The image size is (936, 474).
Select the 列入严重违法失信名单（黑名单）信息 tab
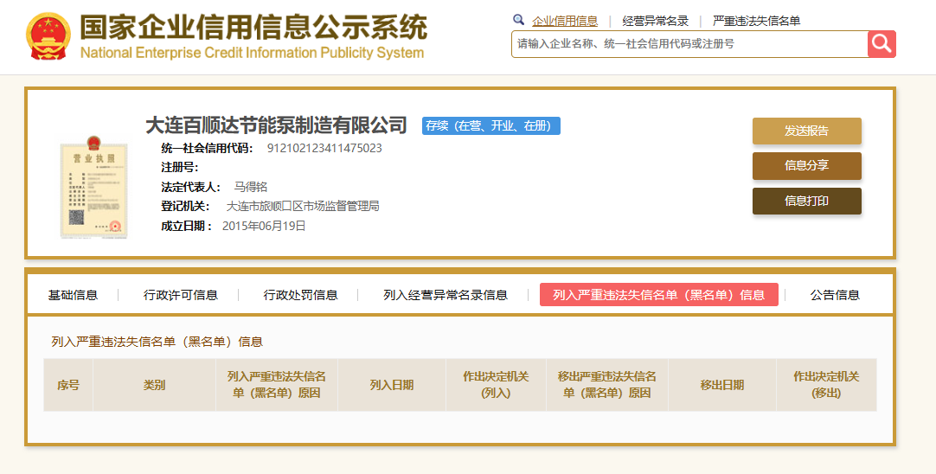[659, 295]
